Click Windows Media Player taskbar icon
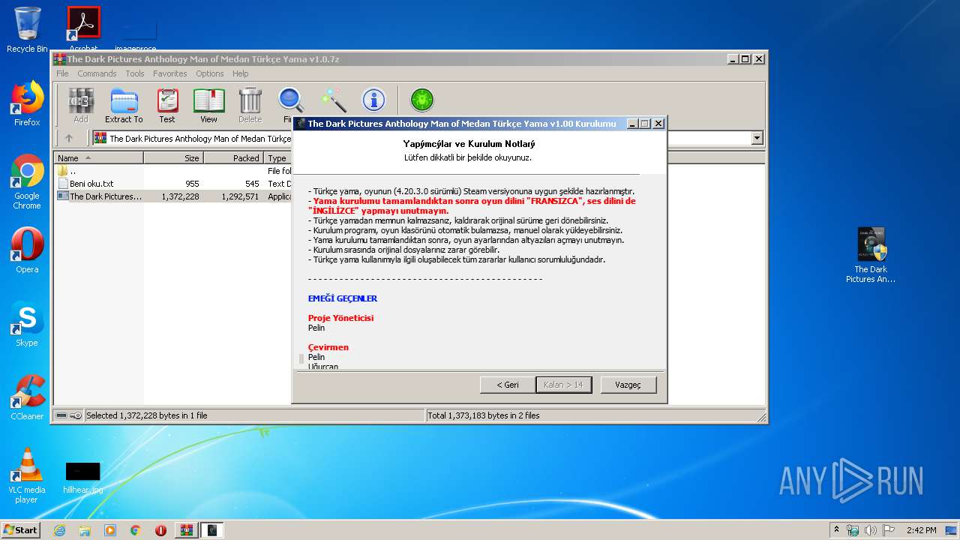Viewport: 960px width, 540px height. [x=110, y=530]
